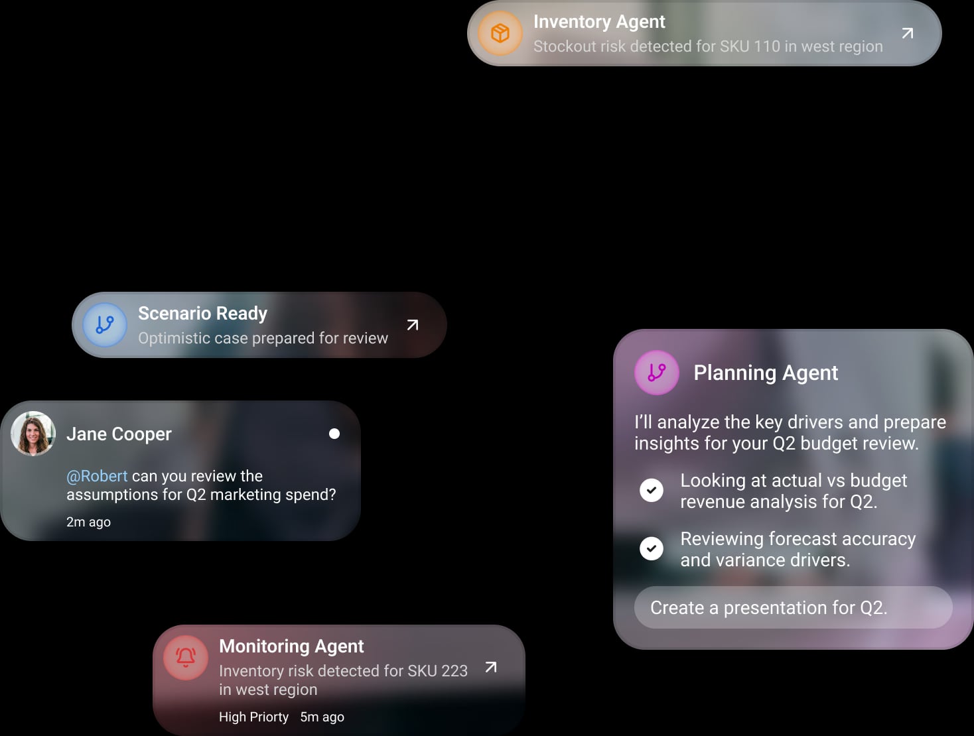Open the @Robert mention link

point(97,476)
